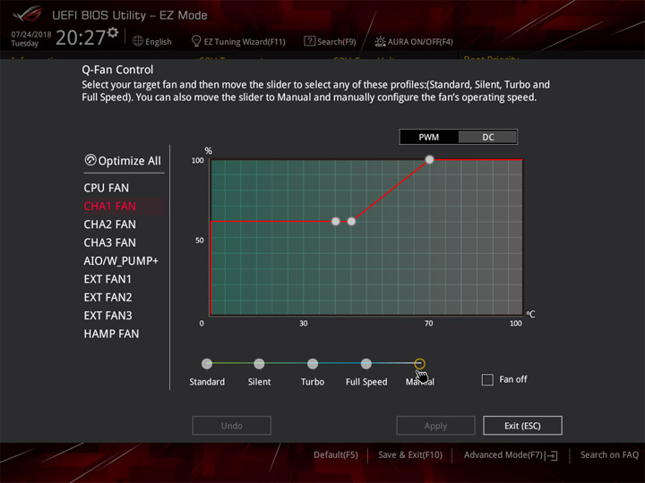645x483 pixels.
Task: Switch fan mode to PWM
Action: coord(428,137)
